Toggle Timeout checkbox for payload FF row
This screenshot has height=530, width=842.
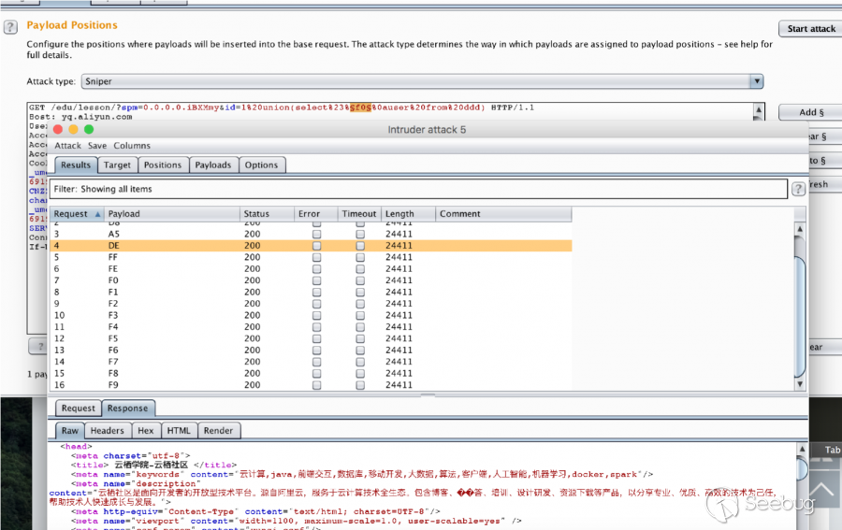(359, 257)
